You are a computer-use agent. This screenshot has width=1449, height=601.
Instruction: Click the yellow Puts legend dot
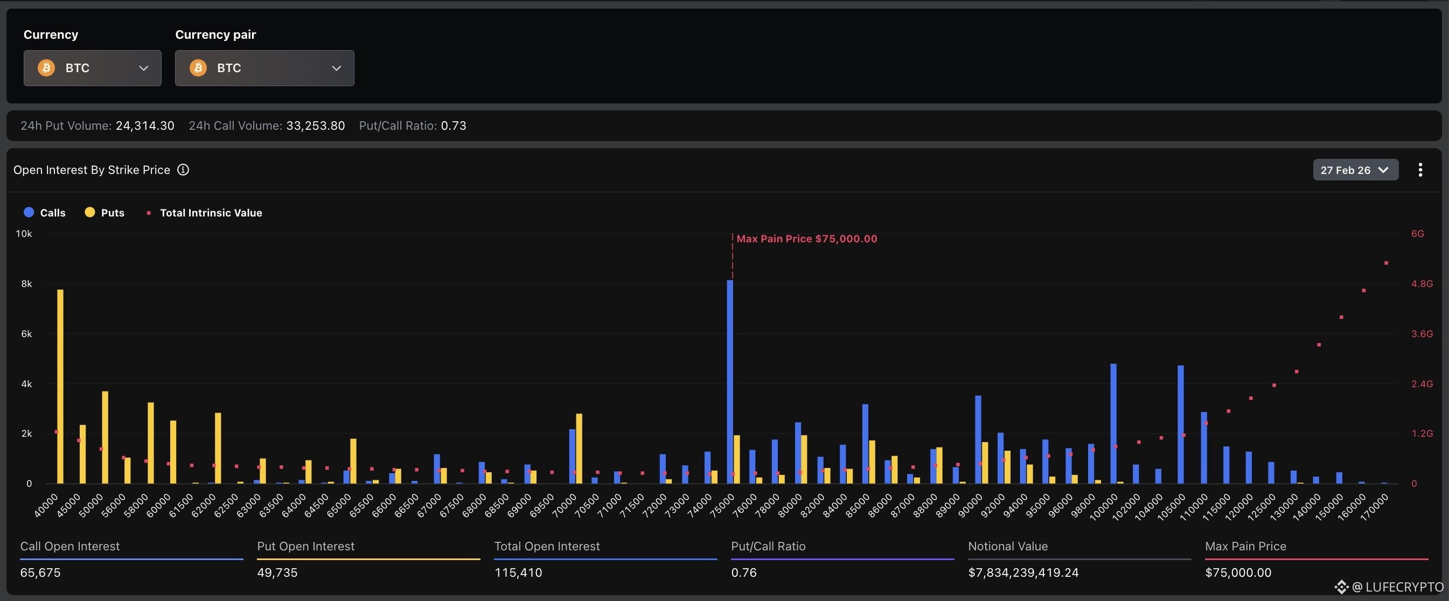pos(89,212)
